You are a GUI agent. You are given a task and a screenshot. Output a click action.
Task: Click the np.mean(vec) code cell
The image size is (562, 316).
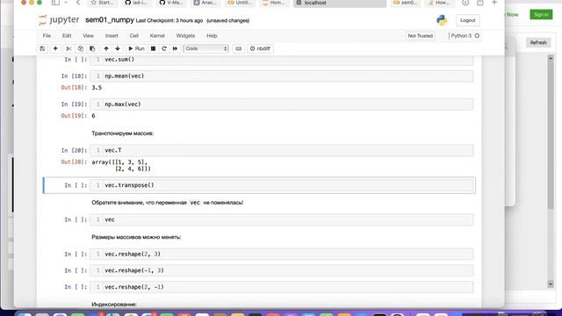click(282, 76)
